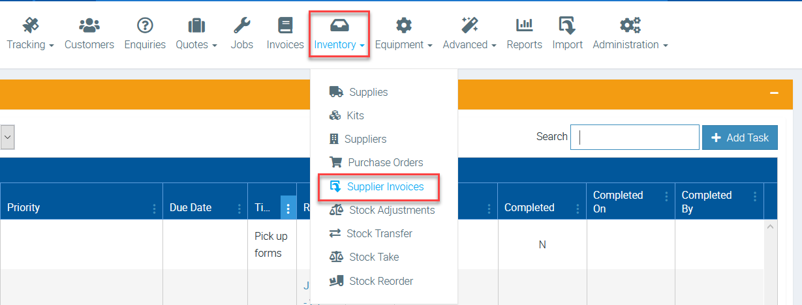The width and height of the screenshot is (802, 305).
Task: Click the Tracking satellite icon
Action: point(30,25)
